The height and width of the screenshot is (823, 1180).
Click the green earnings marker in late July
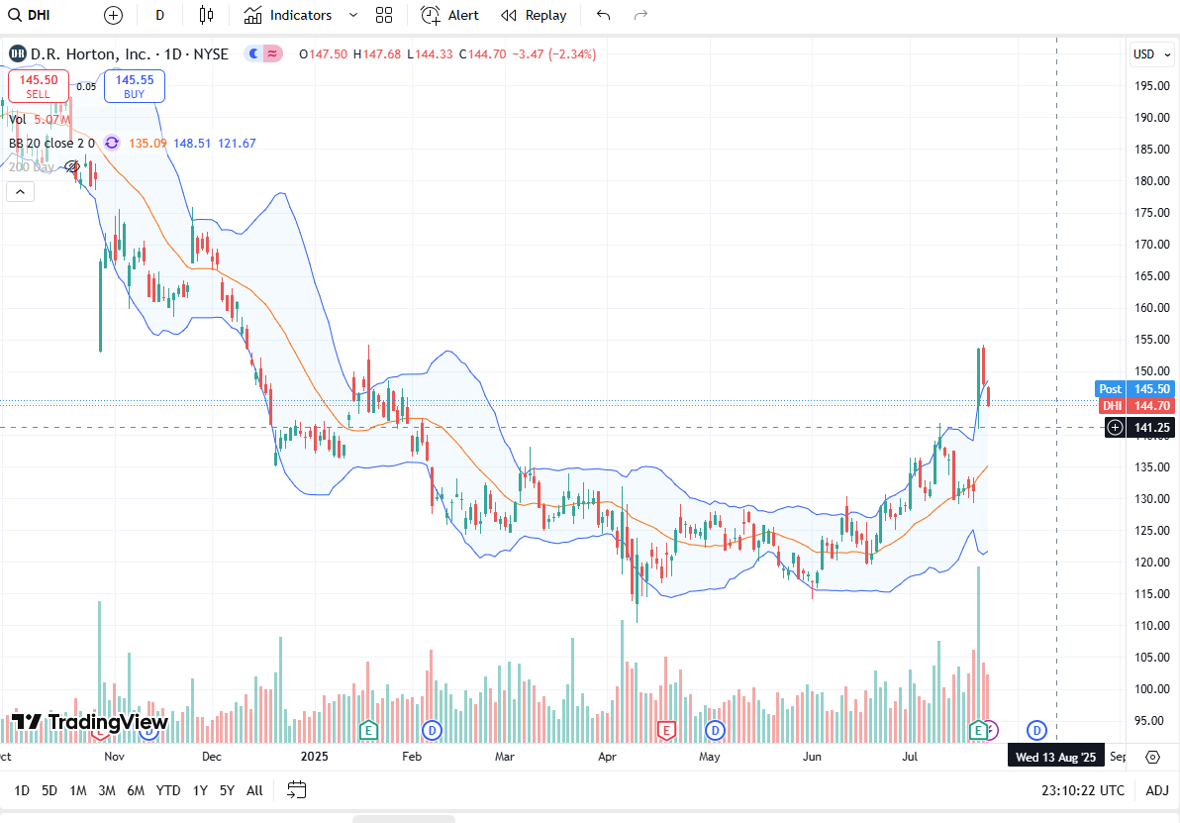coord(978,730)
